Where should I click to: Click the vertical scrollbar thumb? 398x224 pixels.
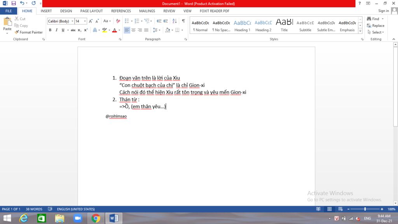tap(395, 86)
